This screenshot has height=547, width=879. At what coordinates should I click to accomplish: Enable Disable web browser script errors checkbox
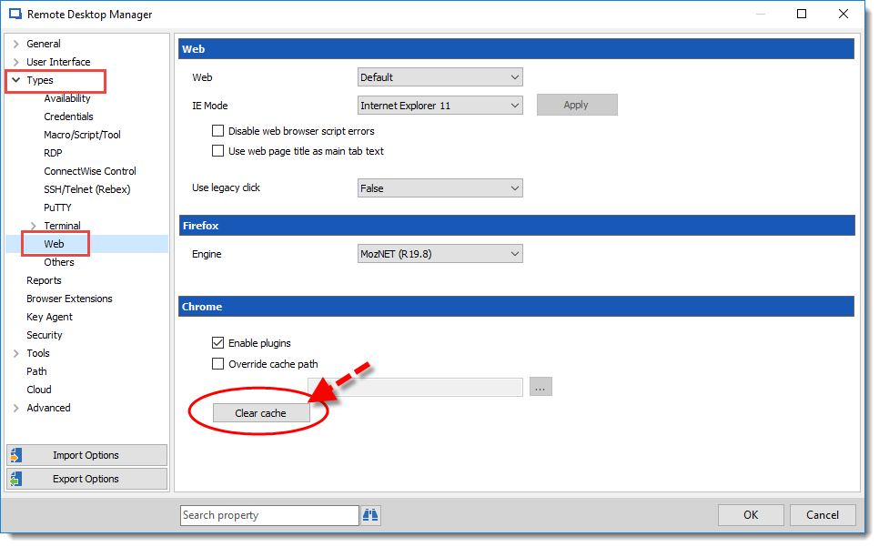point(217,131)
